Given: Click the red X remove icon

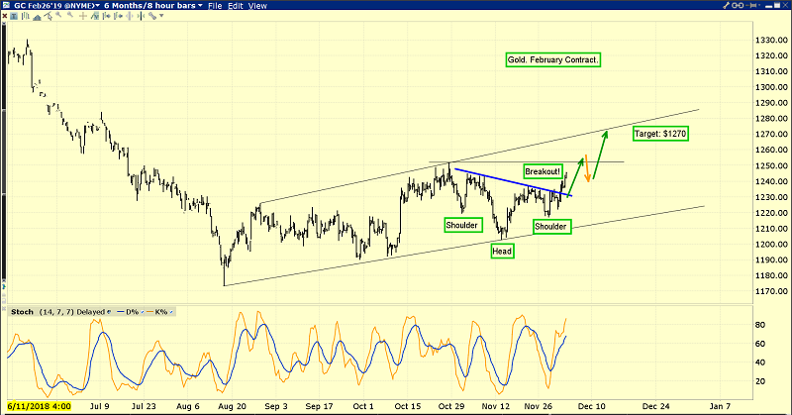Looking at the screenshot, I should pos(4,16).
